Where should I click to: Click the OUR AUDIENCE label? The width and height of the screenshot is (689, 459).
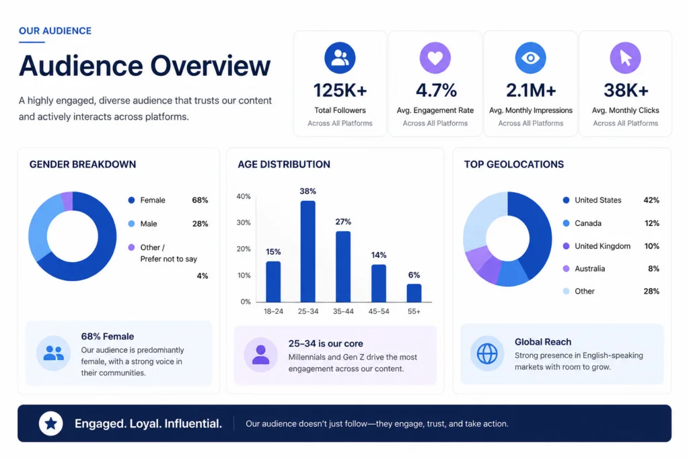pos(55,31)
